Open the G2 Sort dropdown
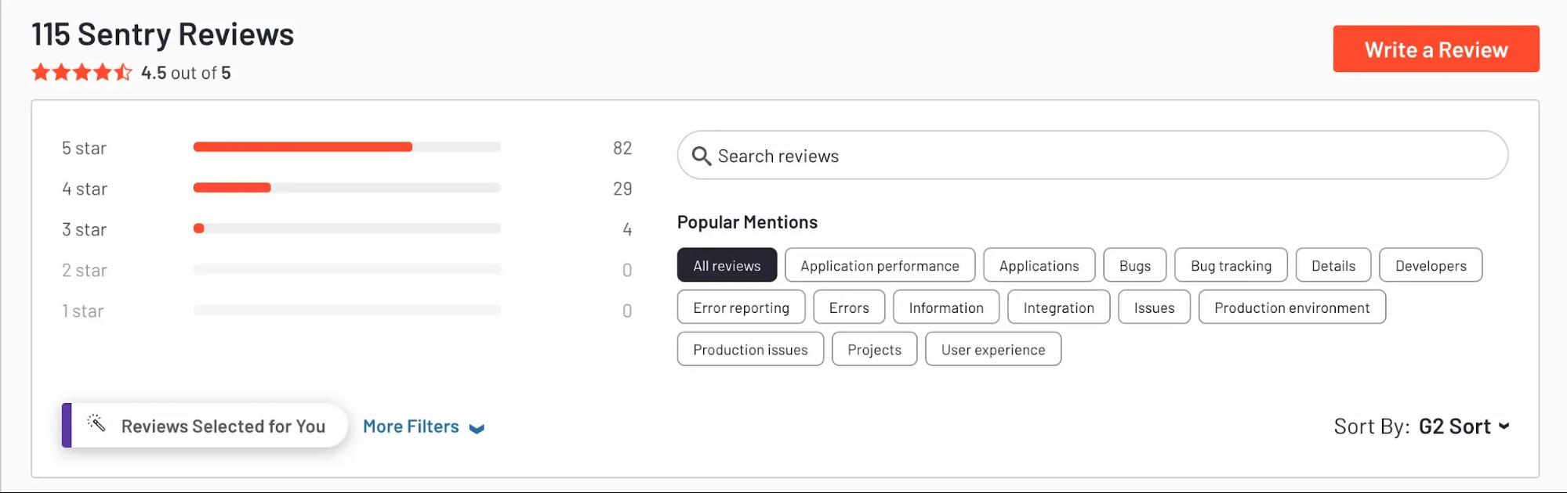The width and height of the screenshot is (1567, 493). pyautogui.click(x=1456, y=426)
